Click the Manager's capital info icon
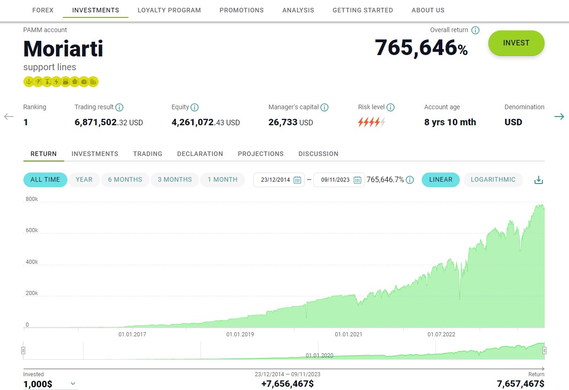The height and width of the screenshot is (390, 569). (324, 107)
